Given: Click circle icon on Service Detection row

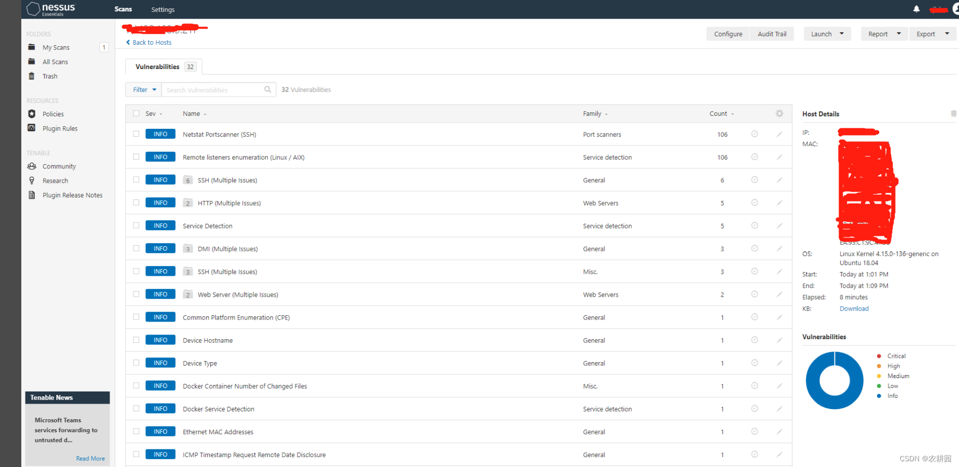Looking at the screenshot, I should [x=754, y=225].
